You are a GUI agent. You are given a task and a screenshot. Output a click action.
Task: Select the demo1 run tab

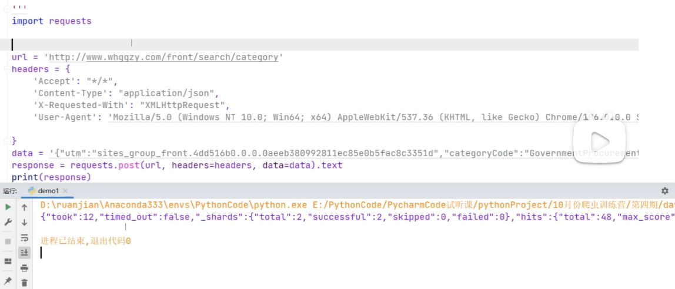point(48,191)
